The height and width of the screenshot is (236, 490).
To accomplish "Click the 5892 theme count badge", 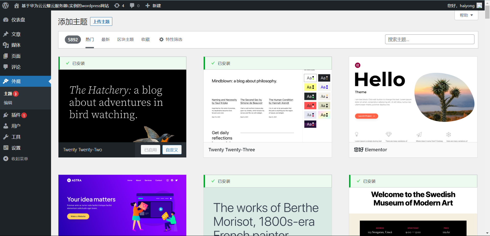I will click(x=73, y=40).
